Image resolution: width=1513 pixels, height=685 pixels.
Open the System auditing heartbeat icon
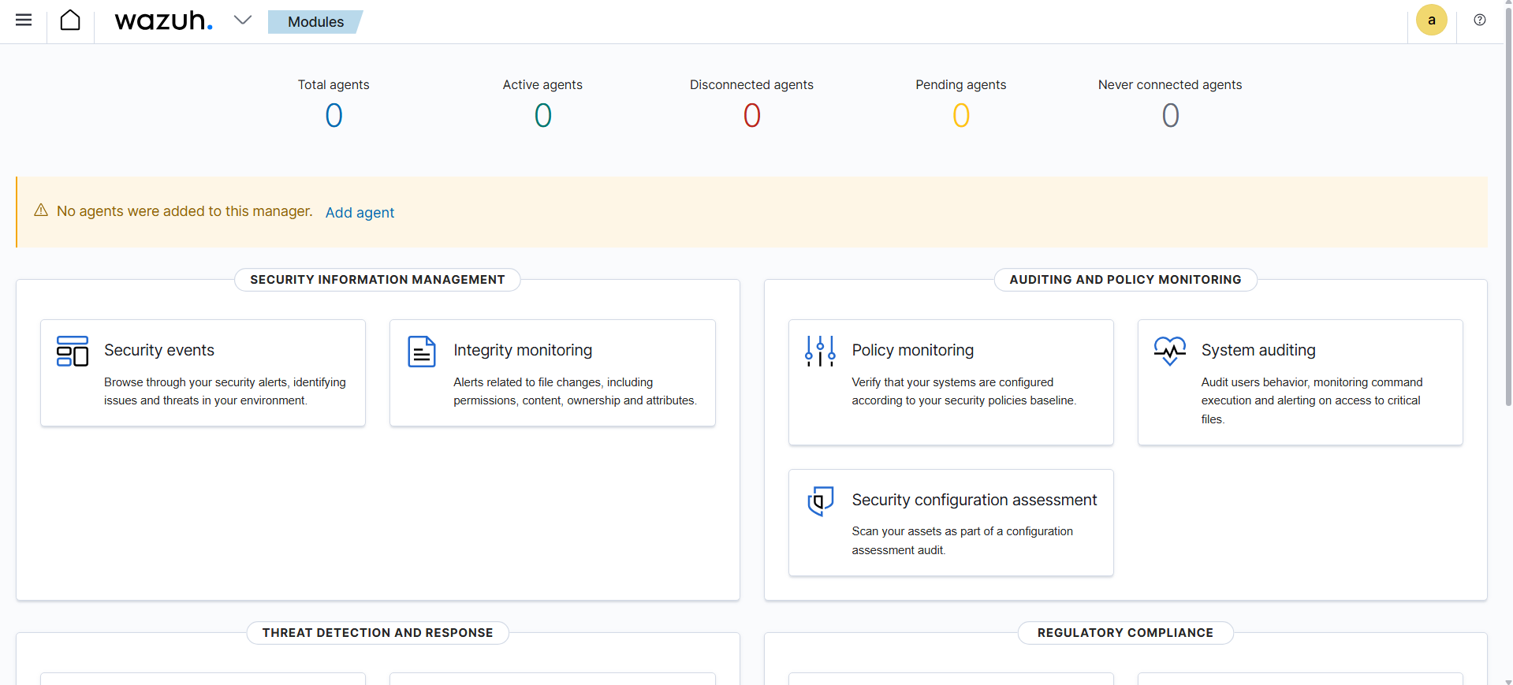pyautogui.click(x=1170, y=352)
